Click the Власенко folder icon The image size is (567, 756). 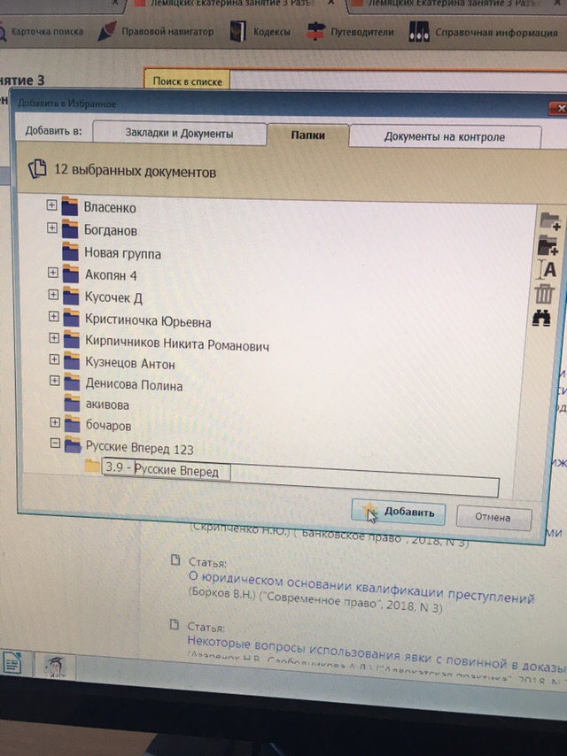(x=69, y=206)
